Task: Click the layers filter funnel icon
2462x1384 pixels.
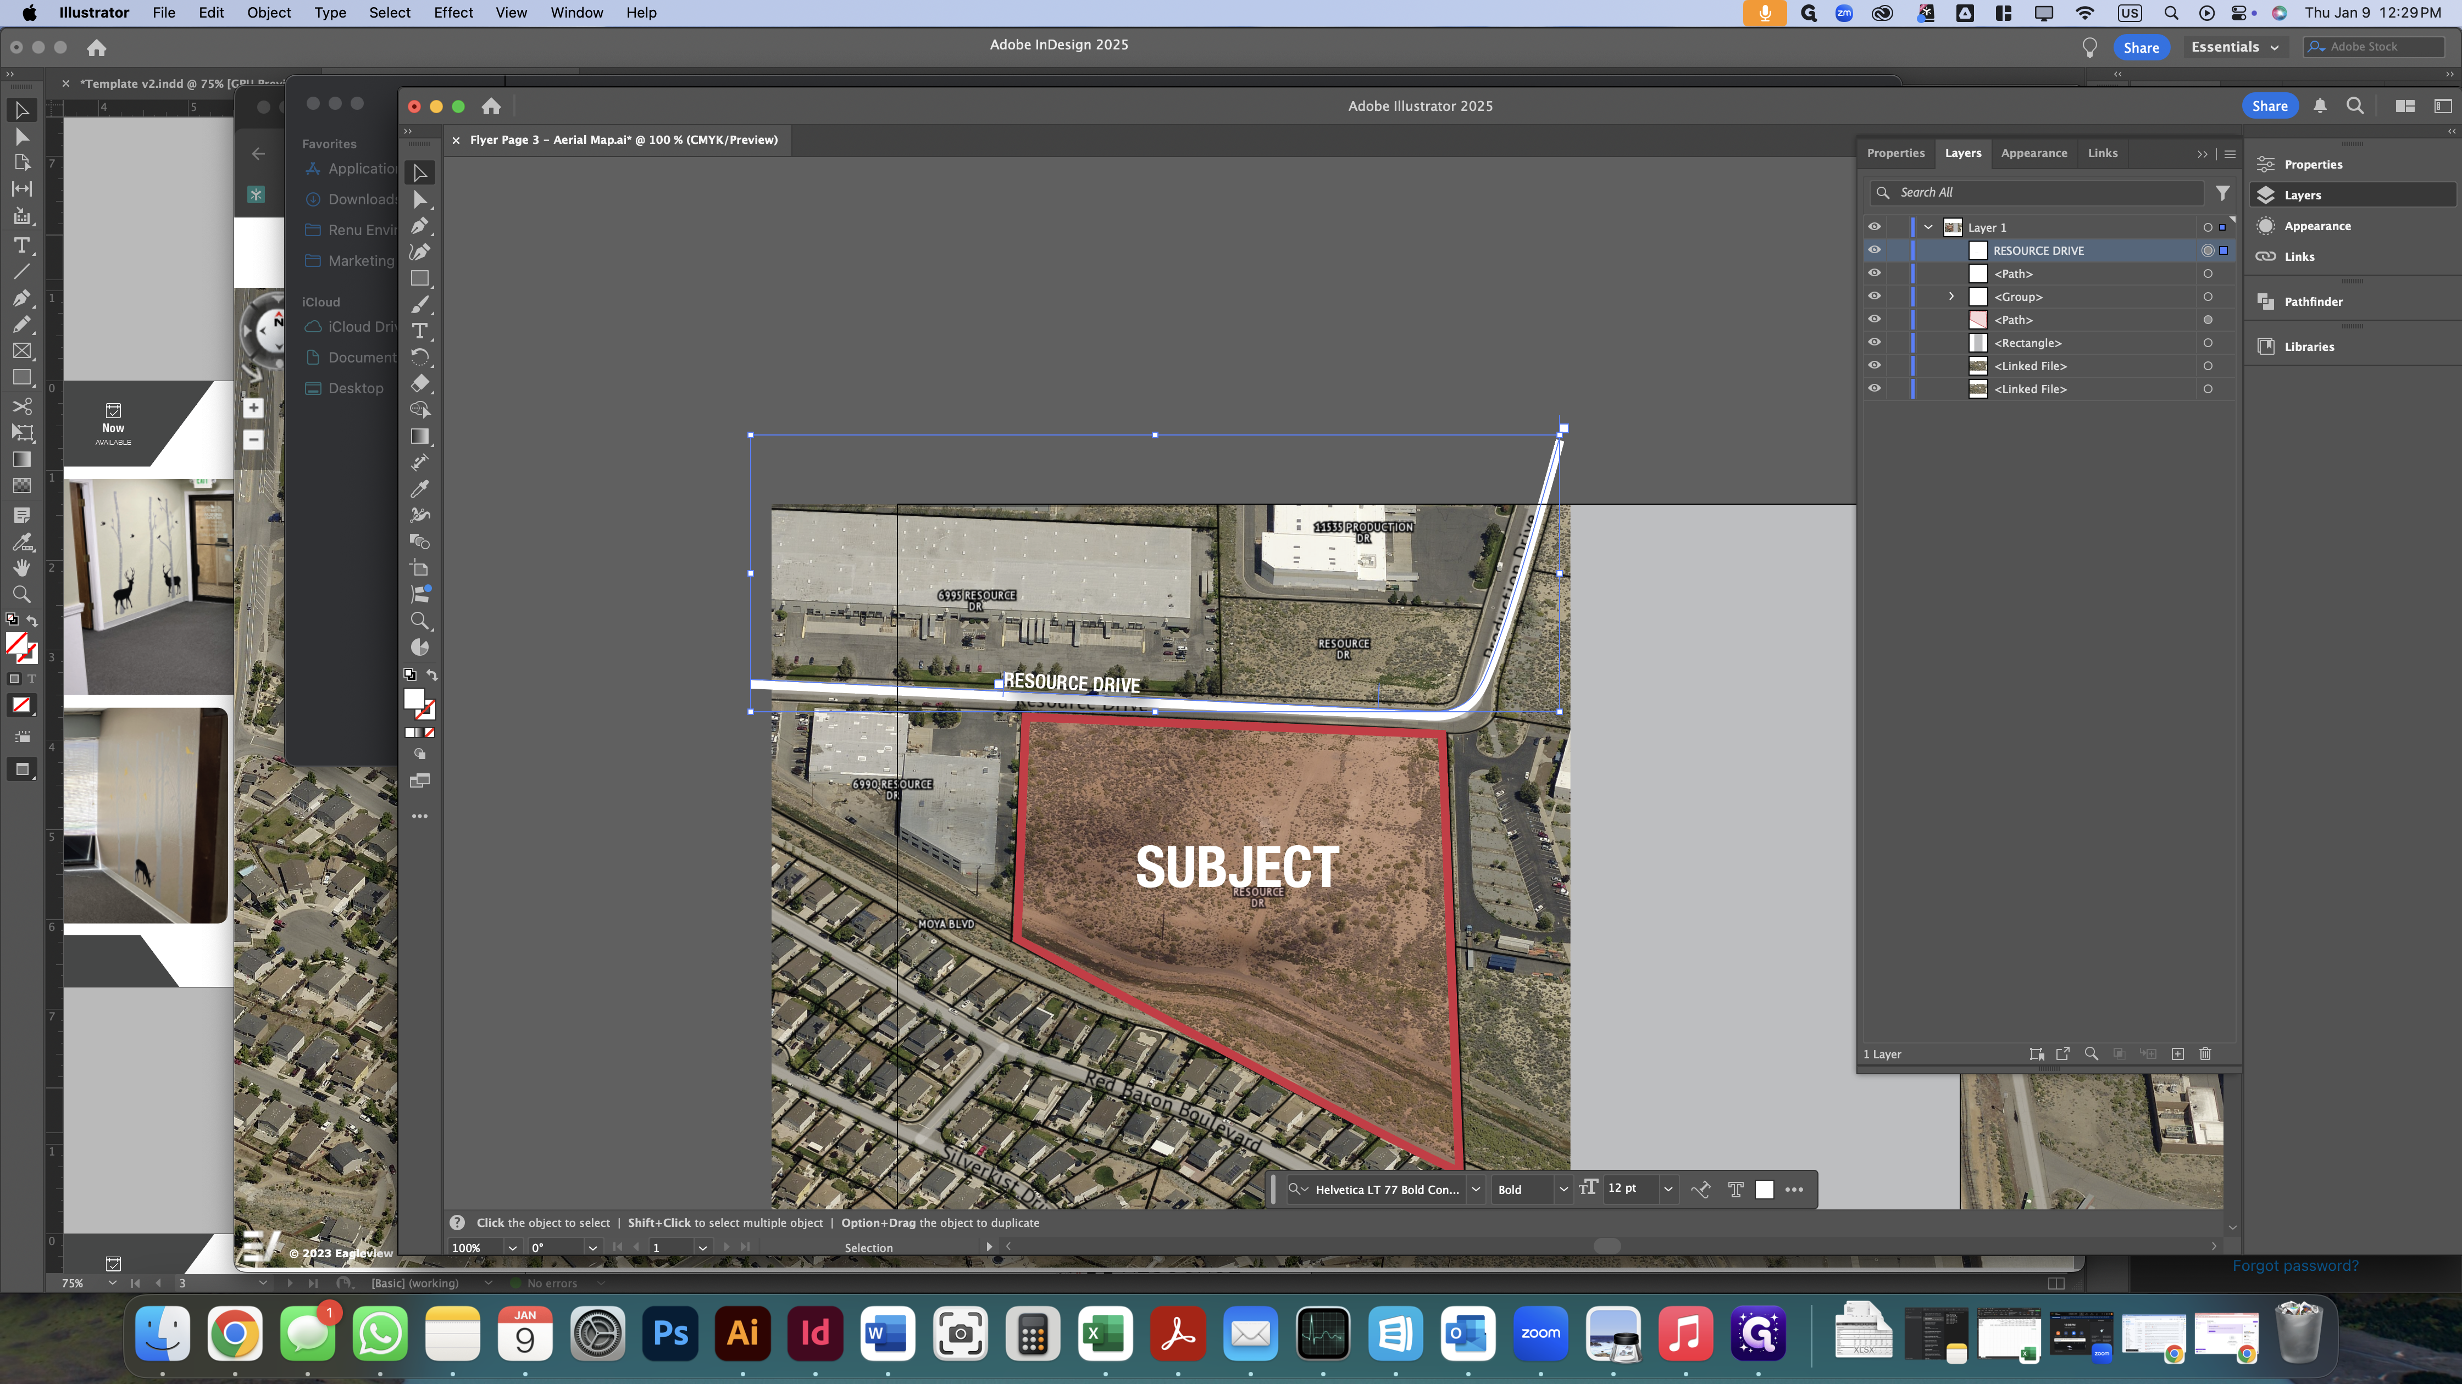Action: (x=2223, y=193)
